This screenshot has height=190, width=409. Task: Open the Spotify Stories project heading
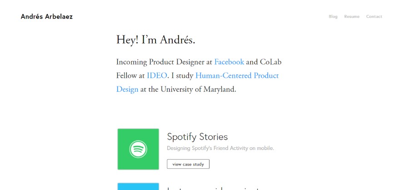click(x=197, y=137)
